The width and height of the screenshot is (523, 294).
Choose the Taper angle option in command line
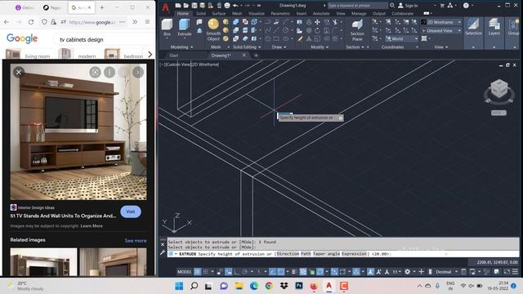pos(326,254)
